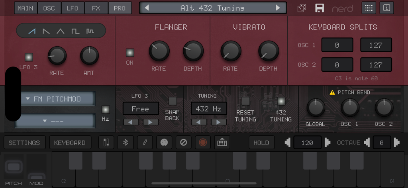Image resolution: width=408 pixels, height=188 pixels.
Task: Increase tuning frequency arrow
Action: [219, 122]
